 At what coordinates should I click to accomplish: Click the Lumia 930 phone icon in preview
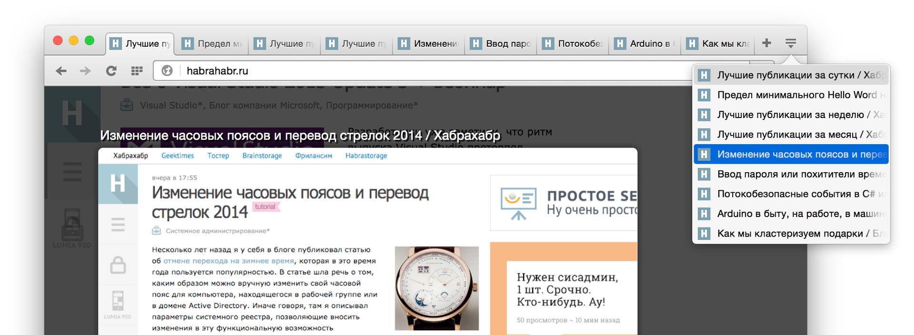point(118,301)
